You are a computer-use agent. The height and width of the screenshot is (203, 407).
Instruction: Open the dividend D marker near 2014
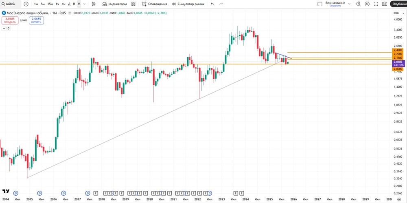(x=16, y=193)
